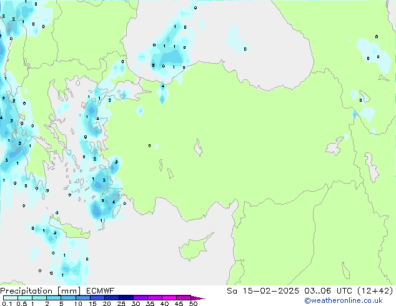The image size is (396, 306).
Task: Click the '(12+42)' forecast run label
Action: [x=375, y=291]
